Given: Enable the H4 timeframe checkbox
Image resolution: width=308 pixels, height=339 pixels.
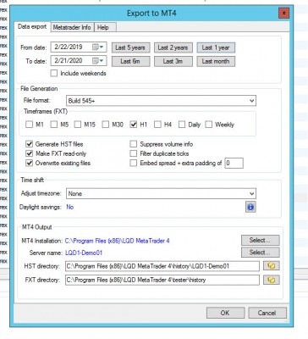Looking at the screenshot, I should pyautogui.click(x=157, y=125).
